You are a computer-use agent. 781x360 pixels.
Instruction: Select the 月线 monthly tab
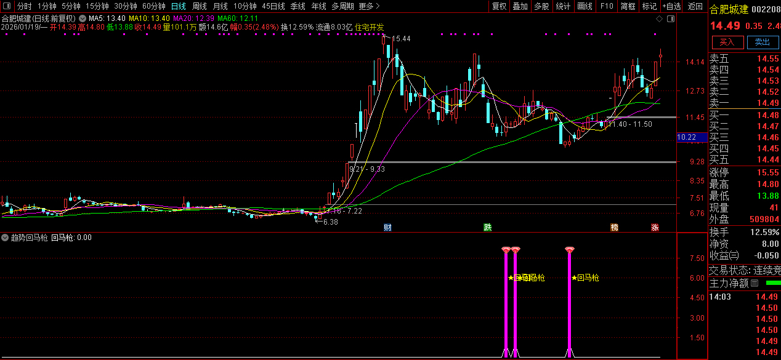tap(221, 6)
